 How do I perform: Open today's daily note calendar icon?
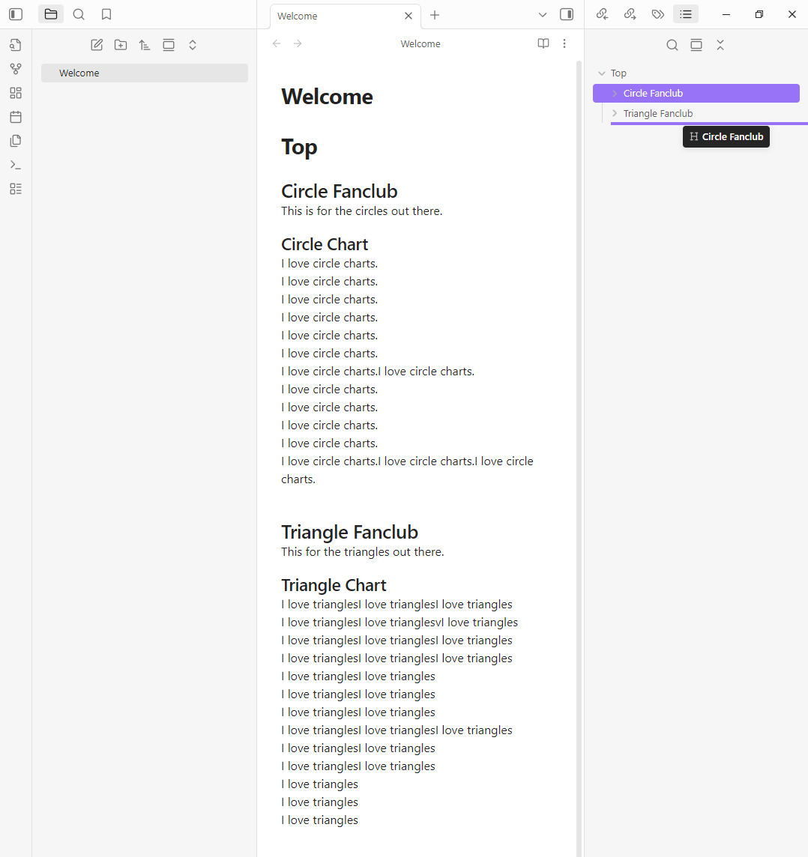click(x=16, y=117)
